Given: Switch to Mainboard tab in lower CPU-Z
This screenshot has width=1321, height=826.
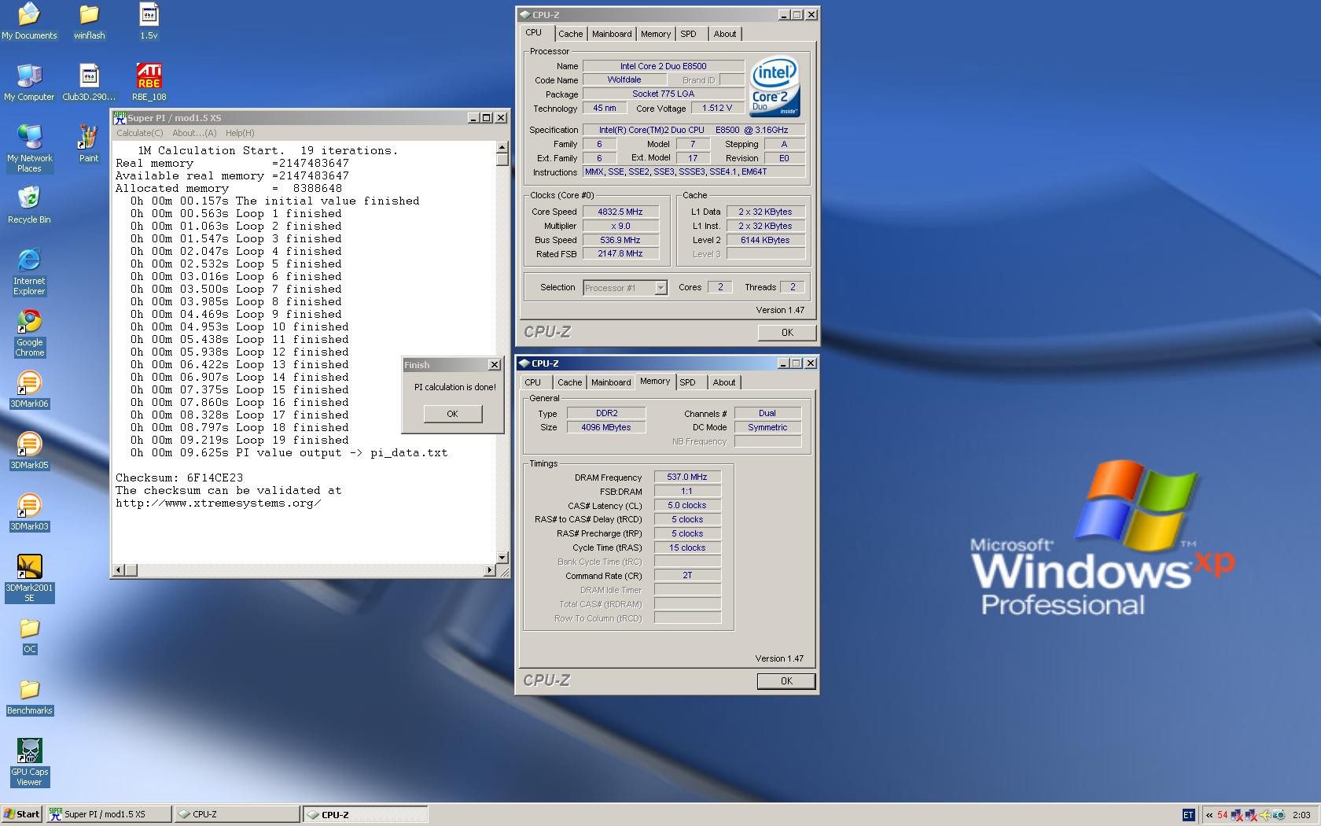Looking at the screenshot, I should pyautogui.click(x=611, y=382).
